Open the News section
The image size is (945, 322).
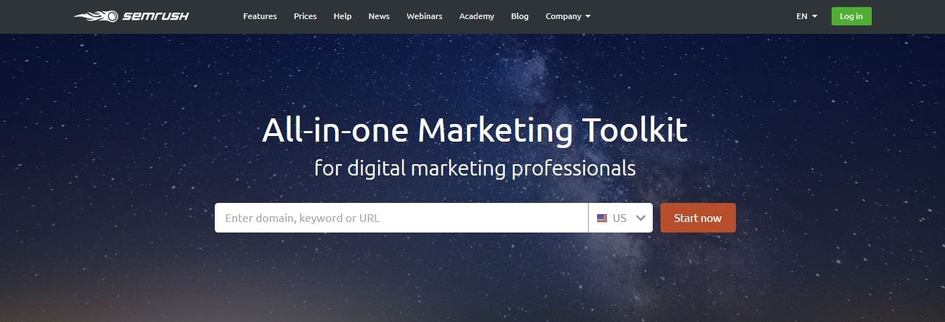(379, 16)
